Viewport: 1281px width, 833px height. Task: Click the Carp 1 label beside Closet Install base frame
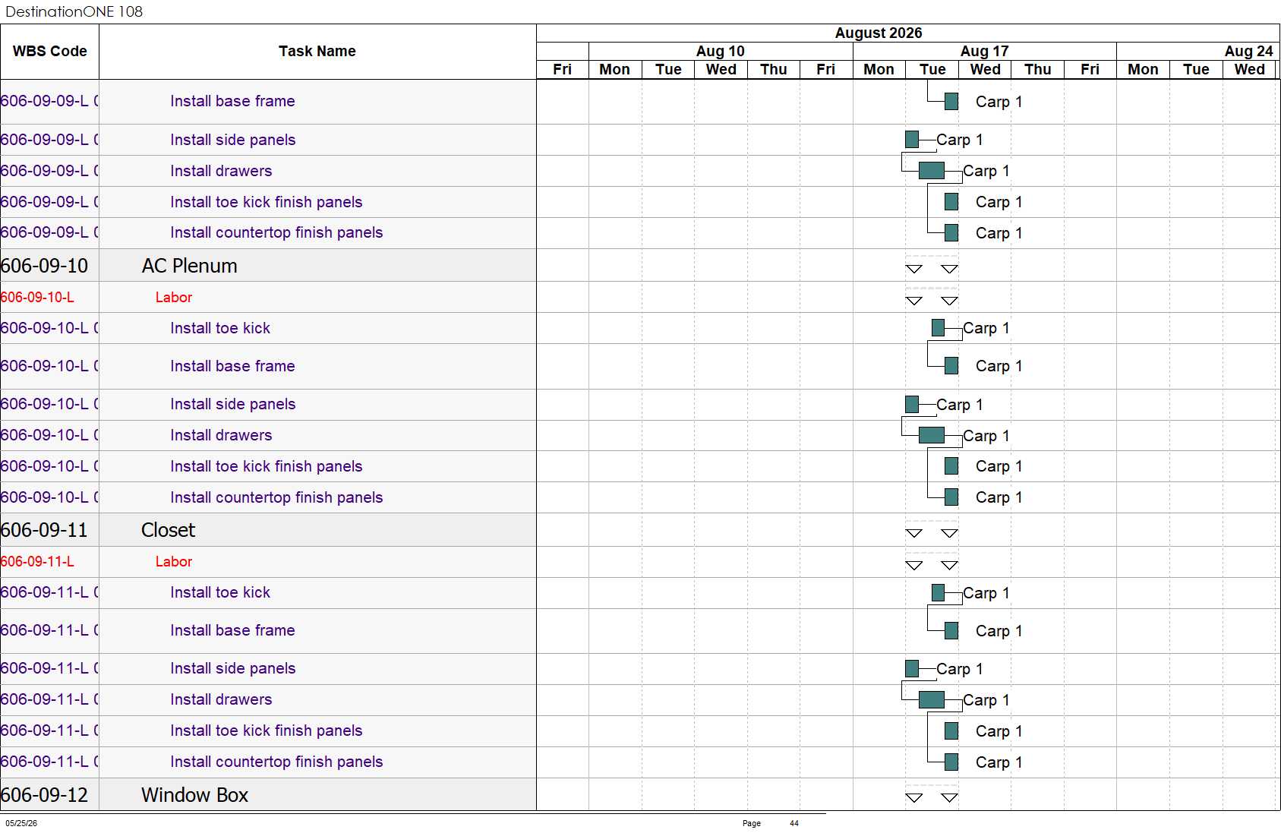point(999,631)
